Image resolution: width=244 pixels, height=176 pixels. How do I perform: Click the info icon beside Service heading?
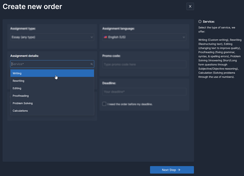[x=200, y=21]
